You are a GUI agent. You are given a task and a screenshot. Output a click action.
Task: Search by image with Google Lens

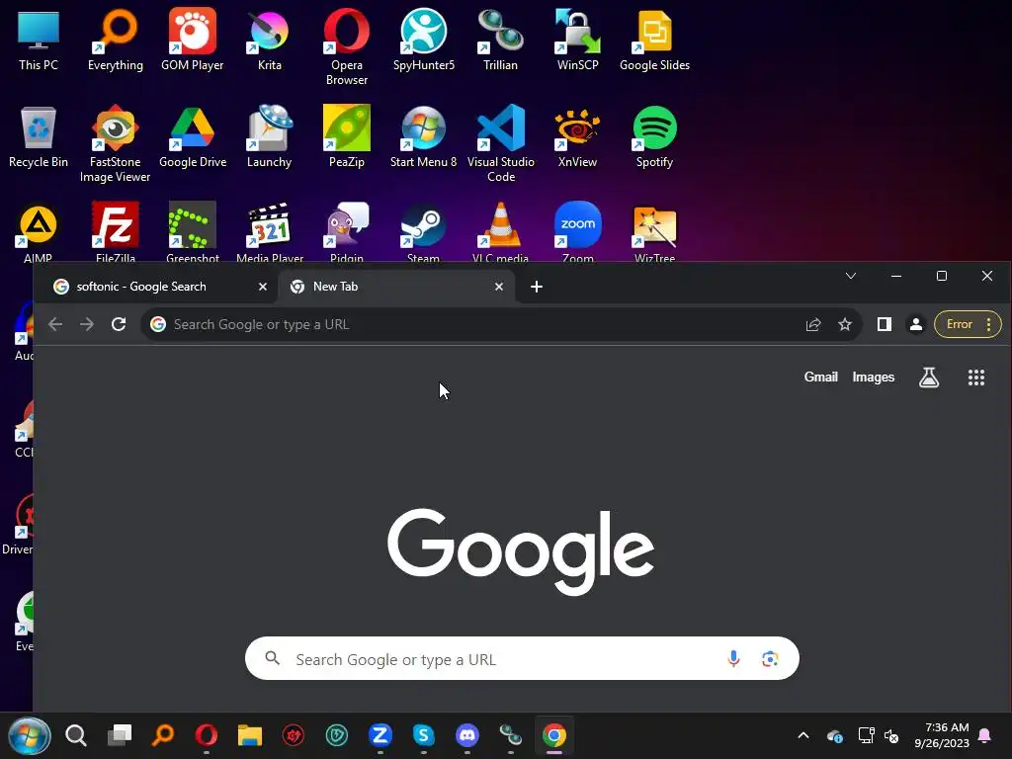pyautogui.click(x=769, y=658)
